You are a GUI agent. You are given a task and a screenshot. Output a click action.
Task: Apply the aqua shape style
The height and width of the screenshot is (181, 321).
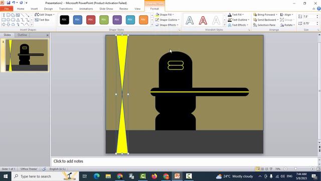(130, 20)
